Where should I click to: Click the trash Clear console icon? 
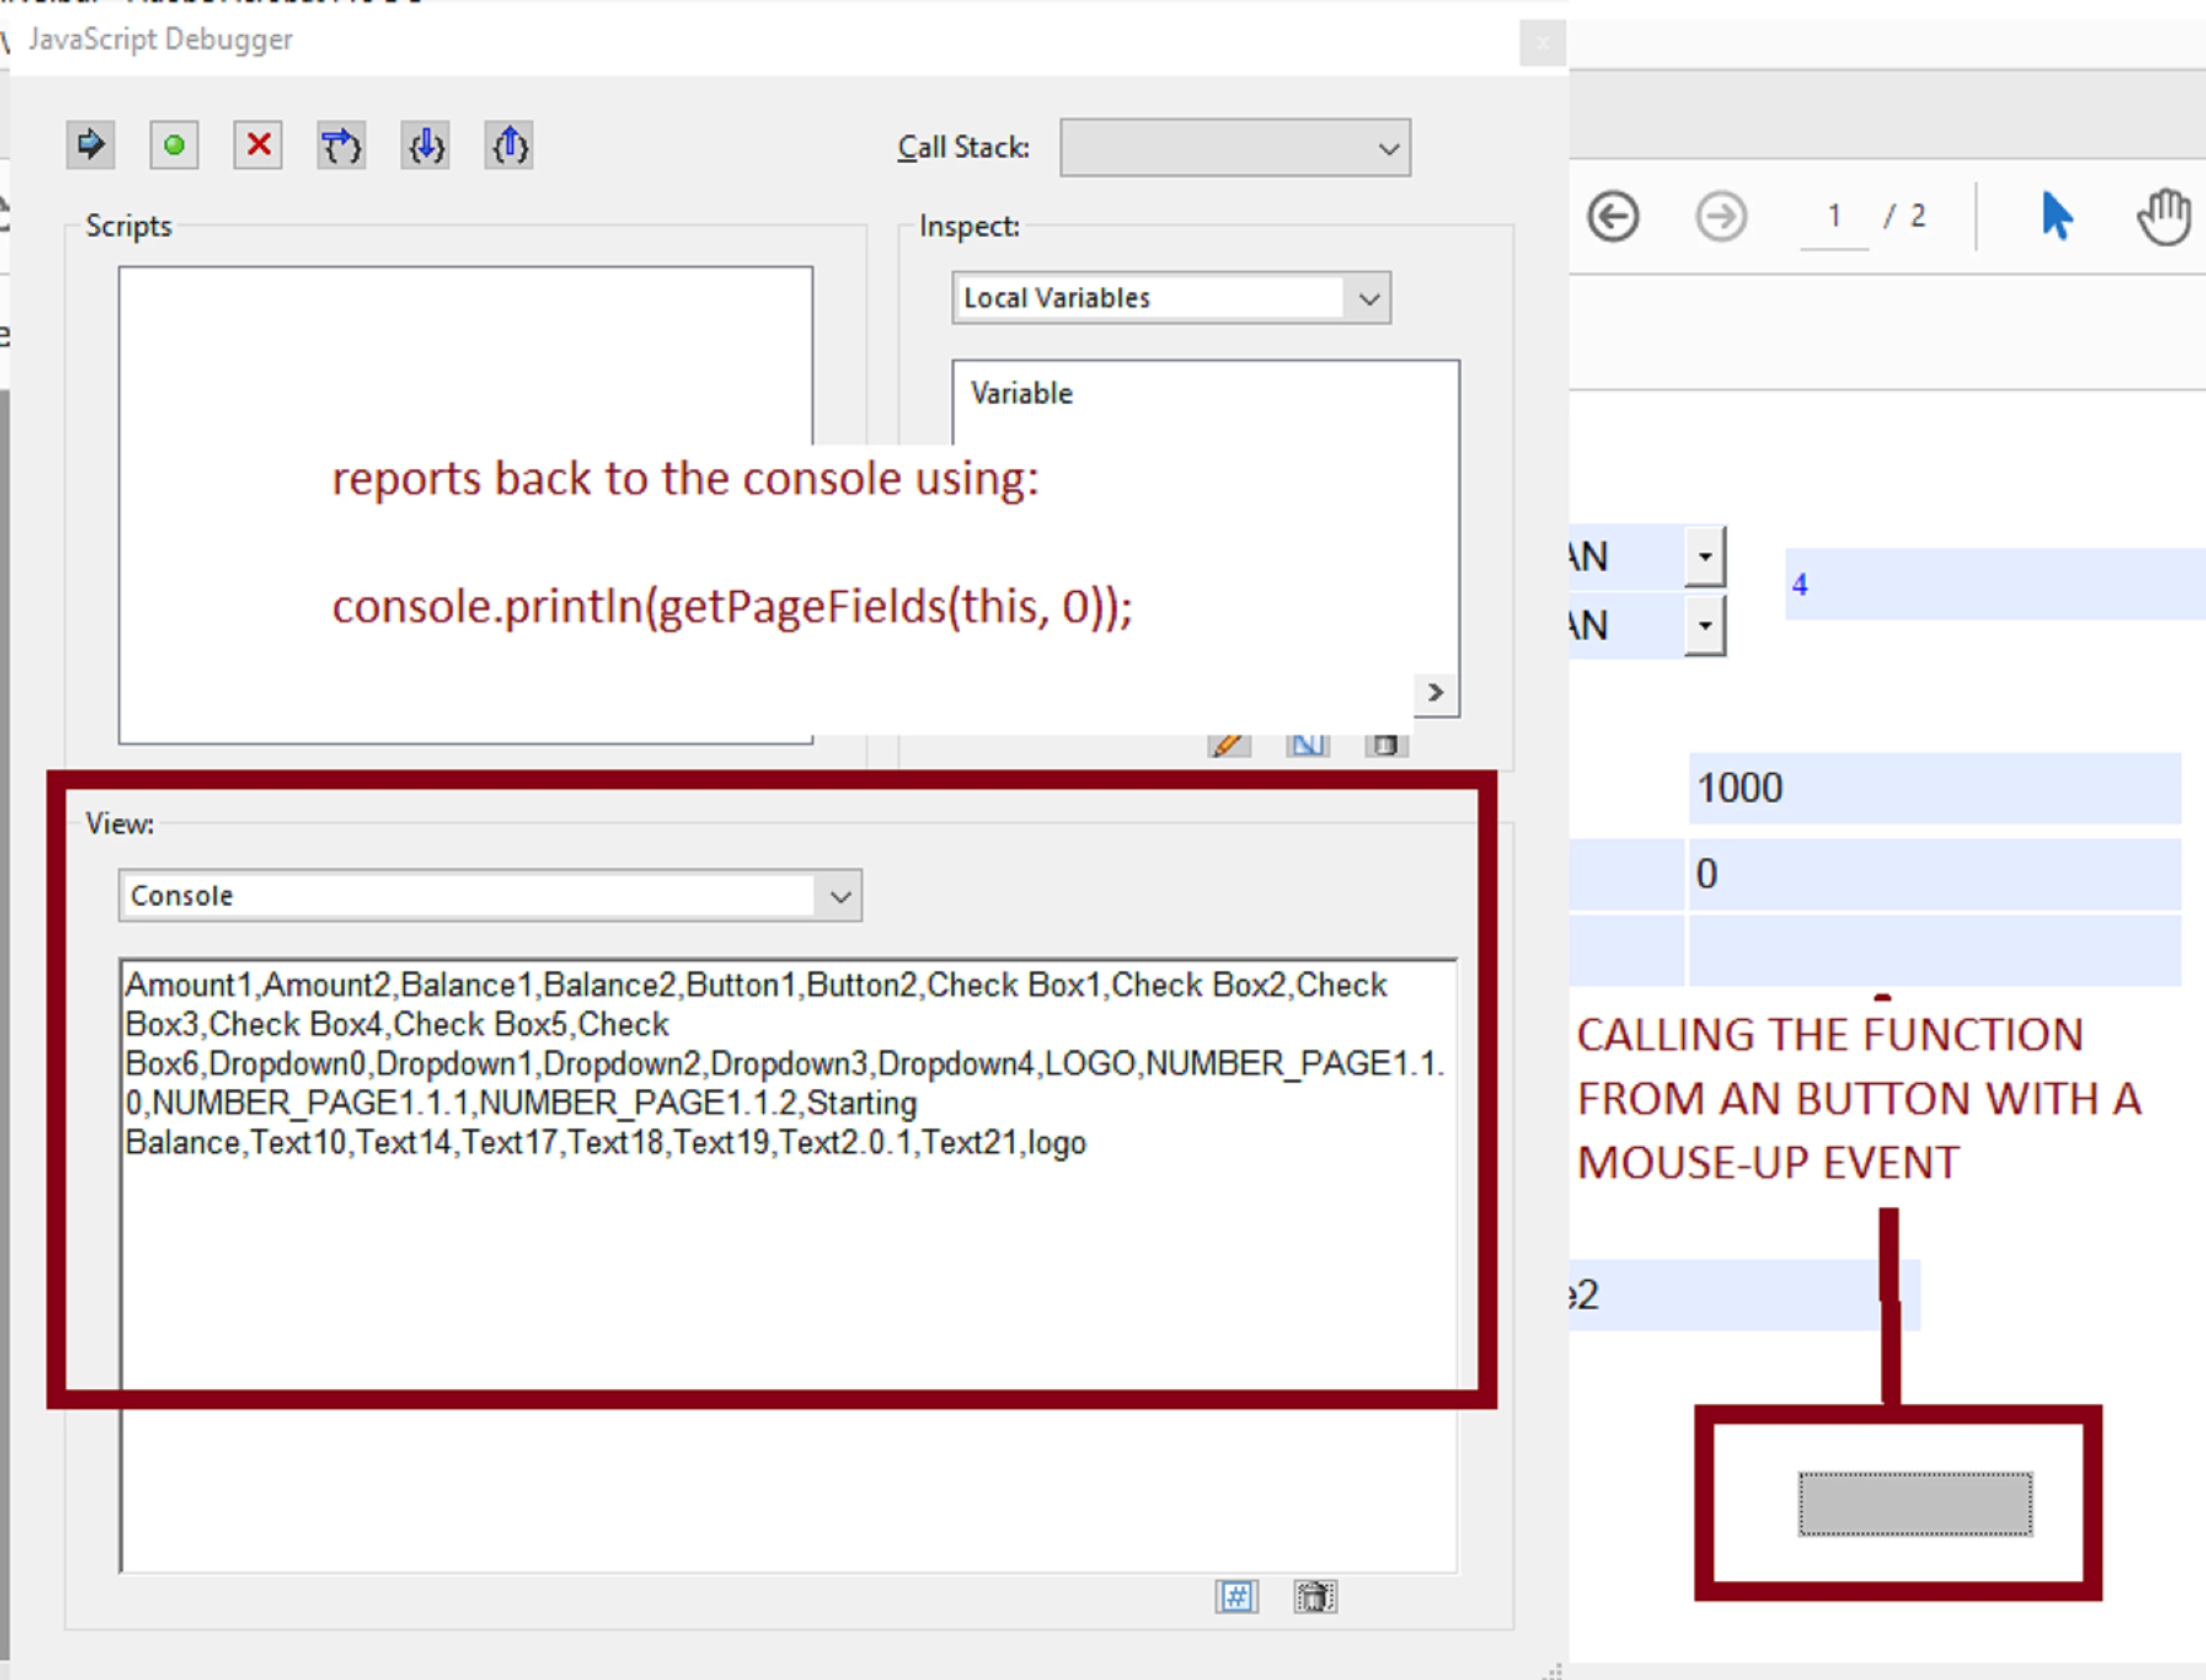1314,1597
